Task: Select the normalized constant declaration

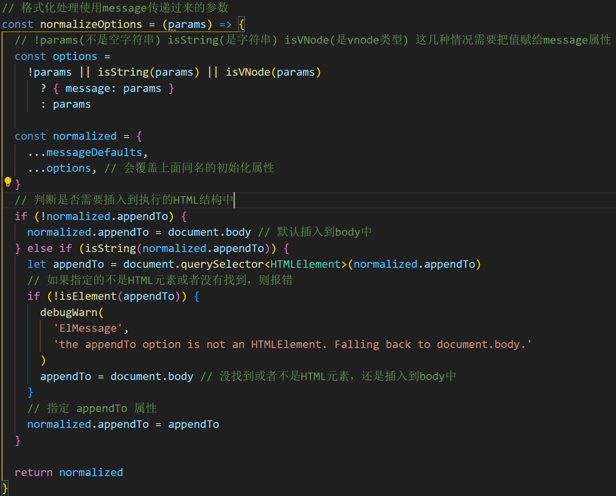Action: [x=85, y=136]
